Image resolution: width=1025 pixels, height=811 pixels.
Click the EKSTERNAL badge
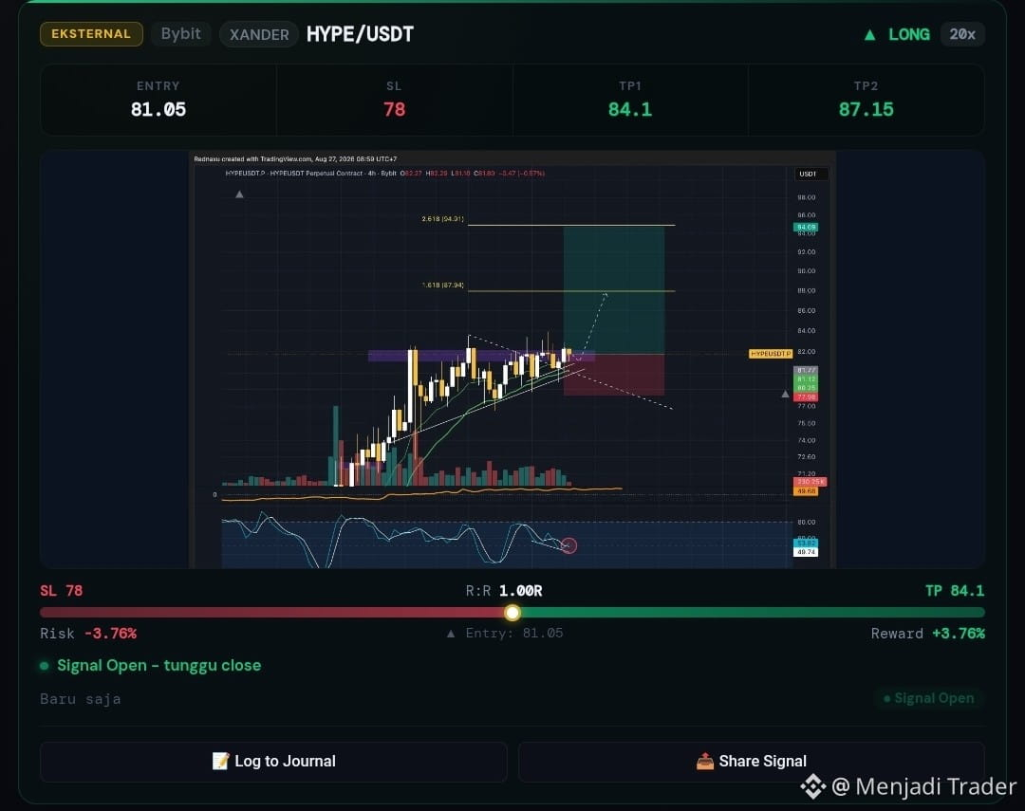(91, 34)
